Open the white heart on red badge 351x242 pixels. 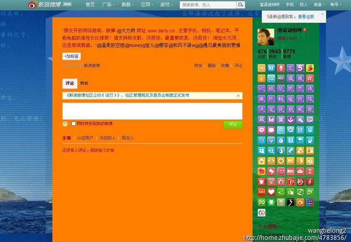click(x=271, y=192)
